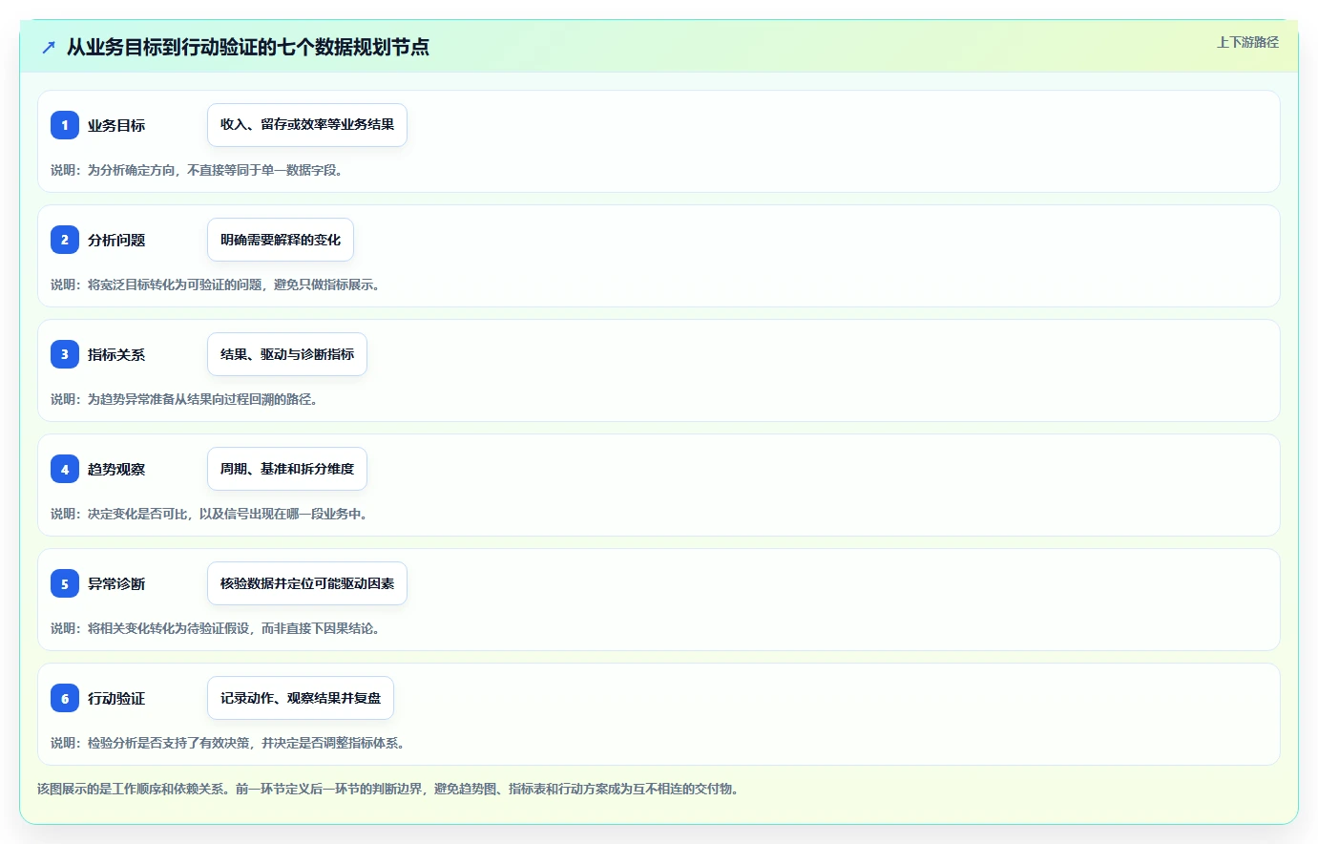1318x844 pixels.
Task: Click the 记录动作、观察结果并复盘 chip
Action: point(301,698)
